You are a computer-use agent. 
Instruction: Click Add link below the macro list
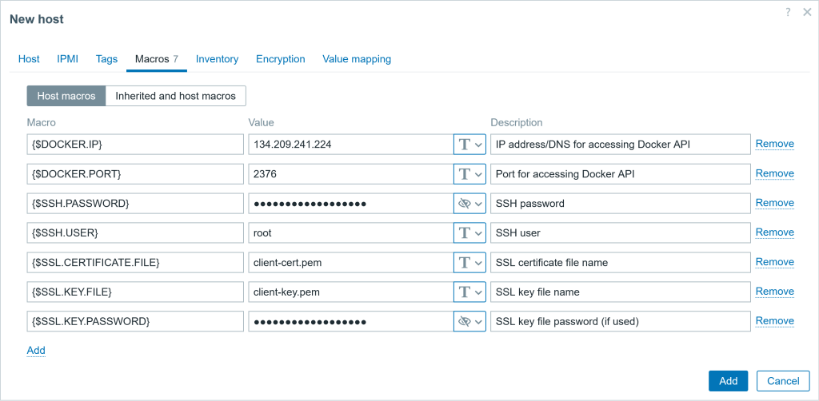pos(36,350)
